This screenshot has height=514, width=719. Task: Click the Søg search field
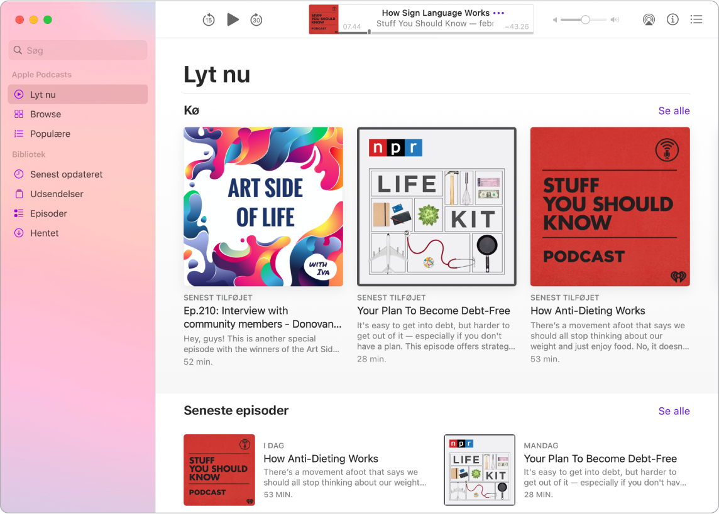(x=77, y=50)
